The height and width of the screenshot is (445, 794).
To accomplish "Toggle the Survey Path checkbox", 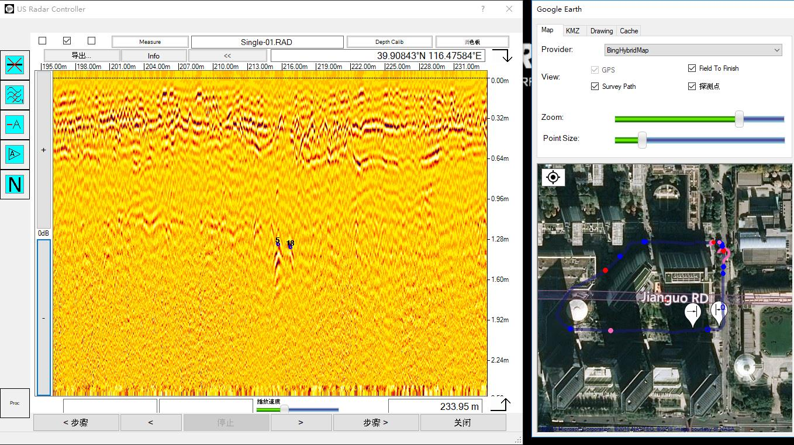I will pyautogui.click(x=595, y=87).
